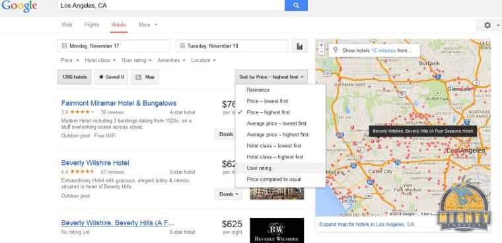Zoom in on the map
This screenshot has width=502, height=243.
pos(321,45)
